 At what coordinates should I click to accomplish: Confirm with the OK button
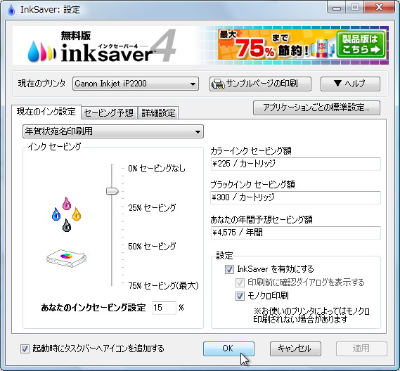point(229,349)
